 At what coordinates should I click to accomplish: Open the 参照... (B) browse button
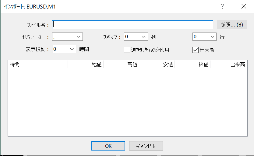tap(232, 25)
